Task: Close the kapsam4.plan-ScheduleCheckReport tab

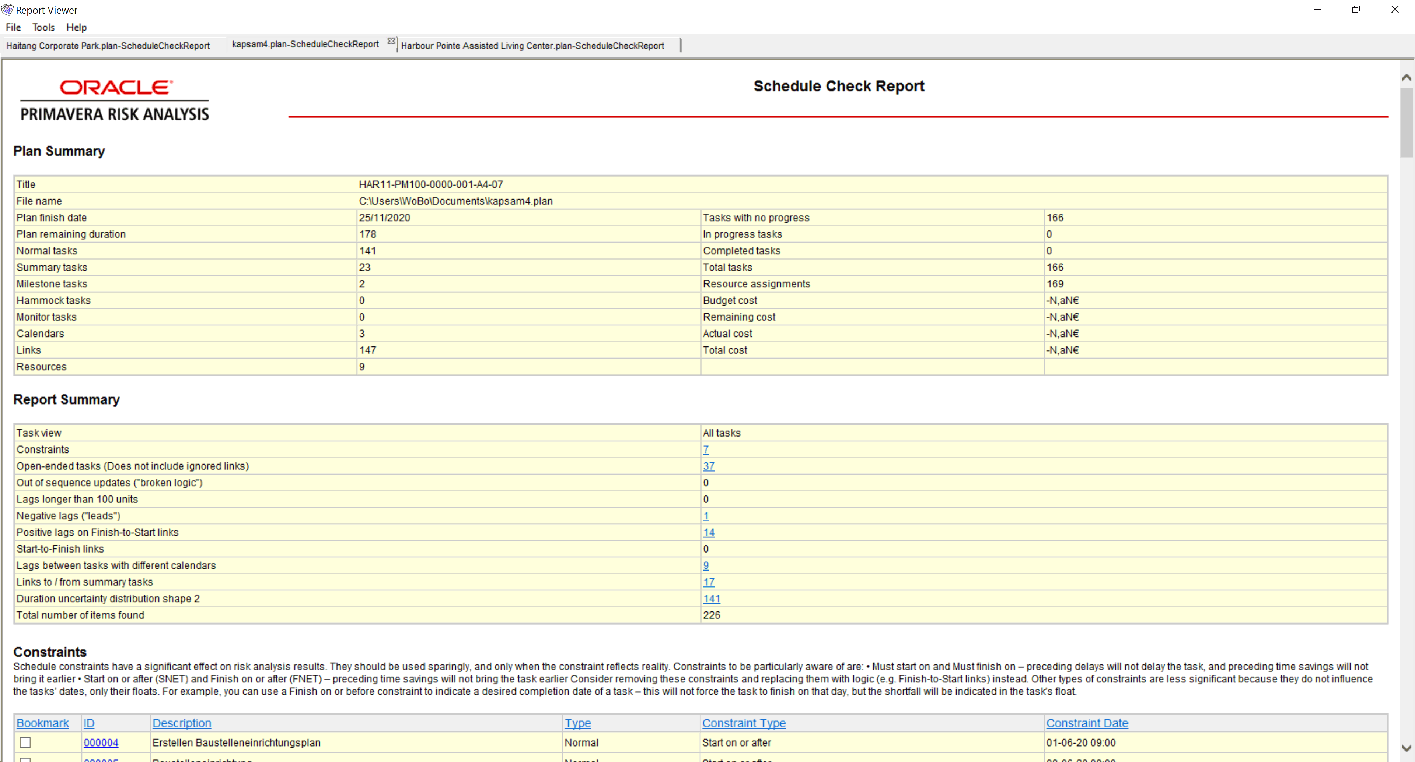Action: click(391, 41)
